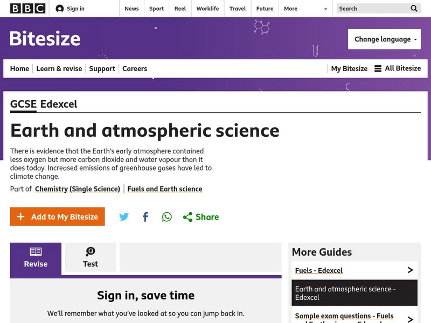The image size is (431, 323).
Task: Select the Revise tab
Action: point(36,259)
